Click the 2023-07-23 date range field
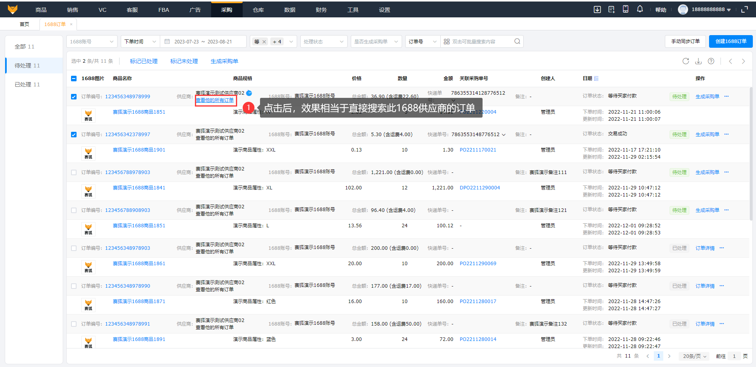 click(187, 41)
